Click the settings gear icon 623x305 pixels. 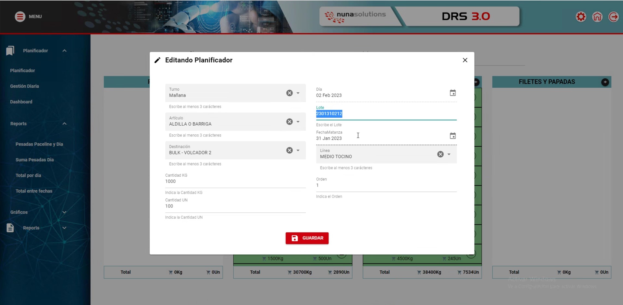(581, 17)
